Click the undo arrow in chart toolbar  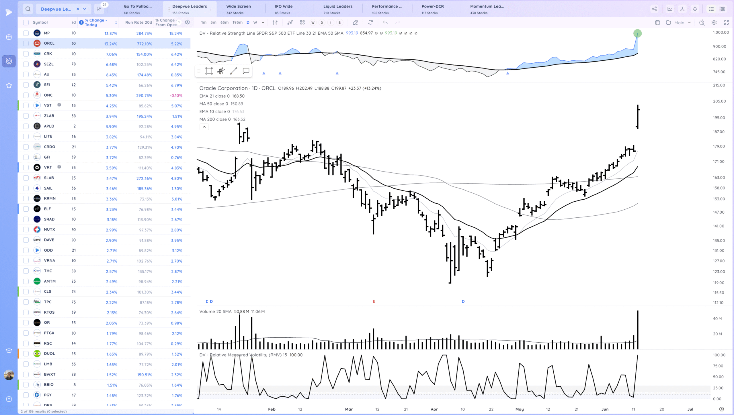pos(385,22)
